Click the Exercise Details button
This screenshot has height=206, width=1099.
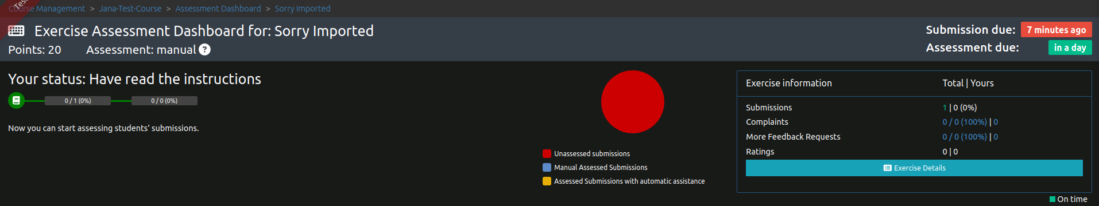pyautogui.click(x=914, y=168)
